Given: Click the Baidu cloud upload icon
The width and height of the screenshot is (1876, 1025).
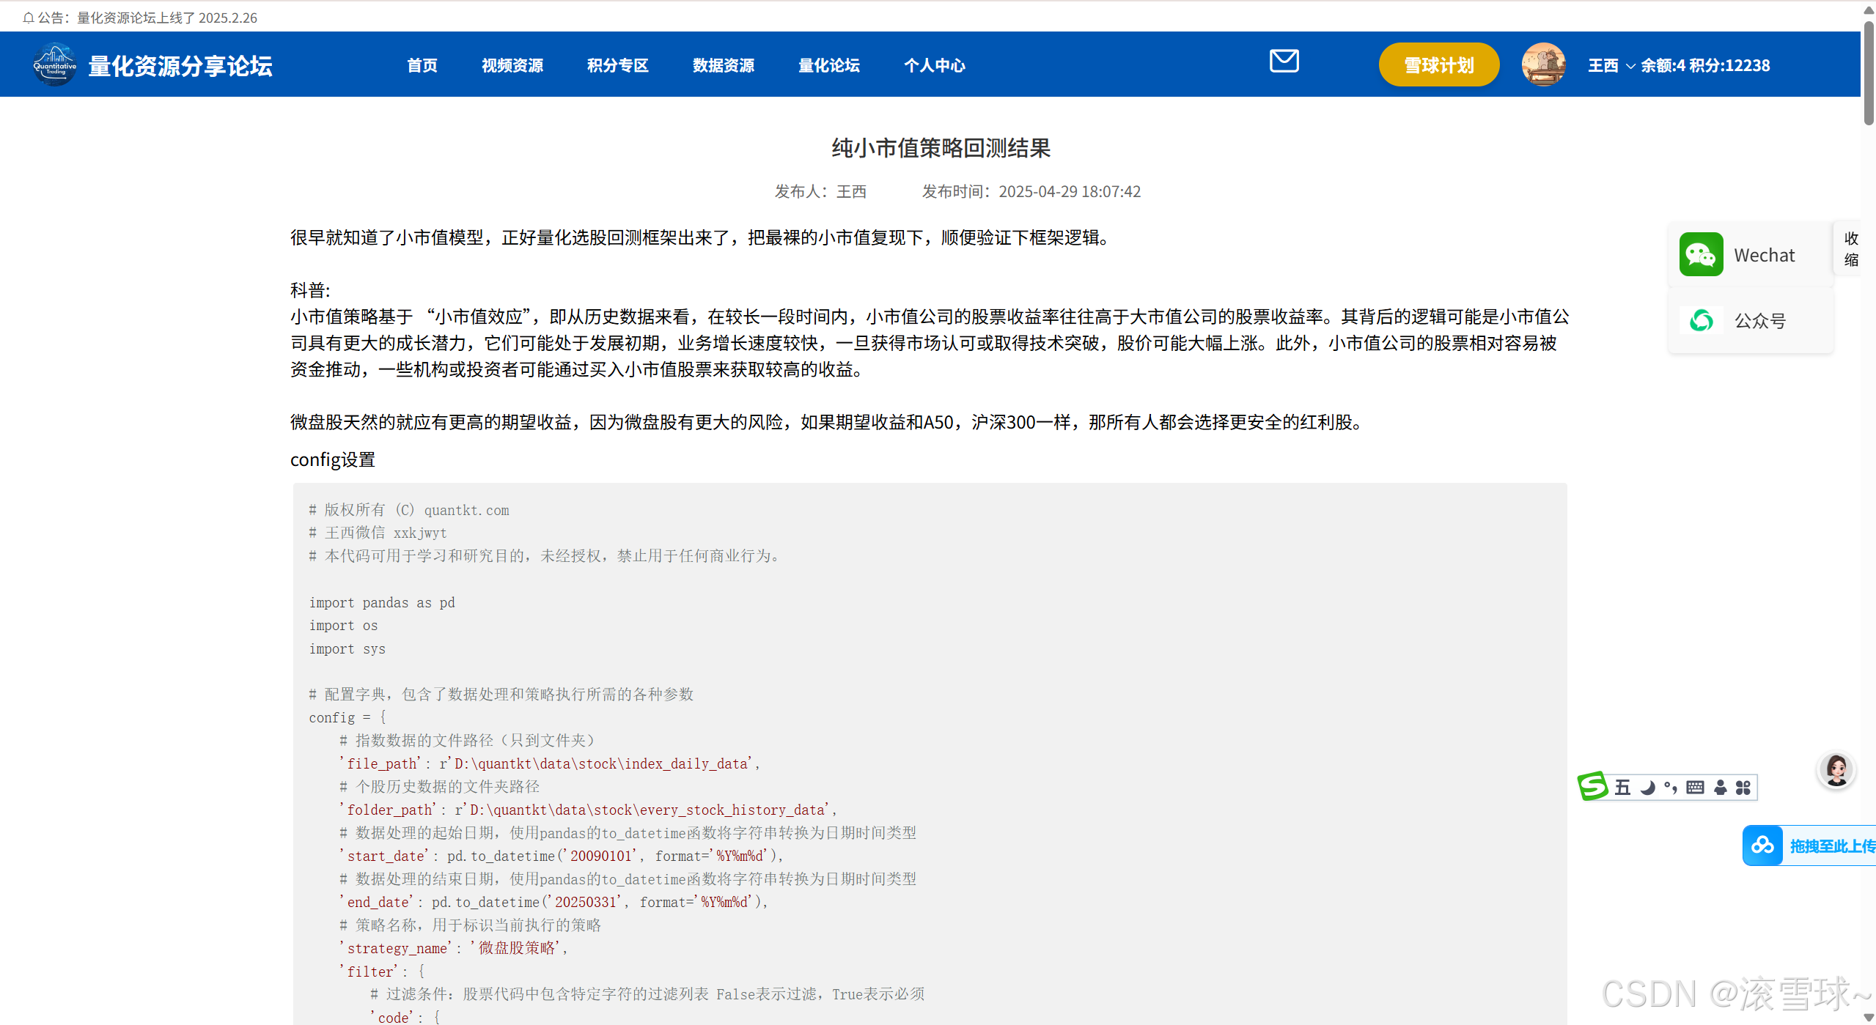Looking at the screenshot, I should coord(1762,845).
